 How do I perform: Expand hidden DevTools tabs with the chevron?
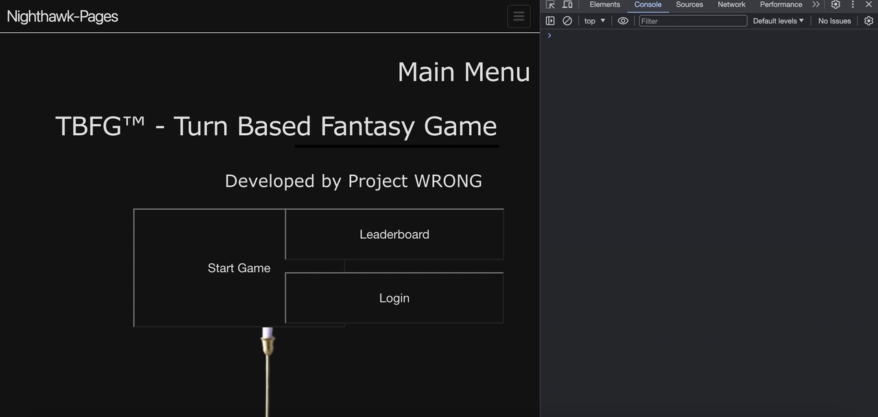tap(816, 4)
